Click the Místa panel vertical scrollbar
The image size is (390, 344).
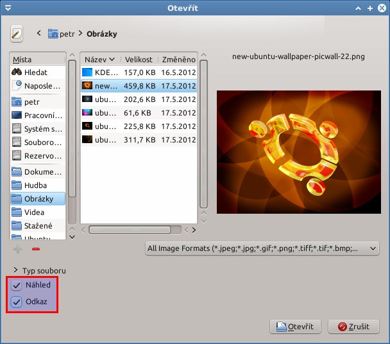pyautogui.click(x=72, y=129)
